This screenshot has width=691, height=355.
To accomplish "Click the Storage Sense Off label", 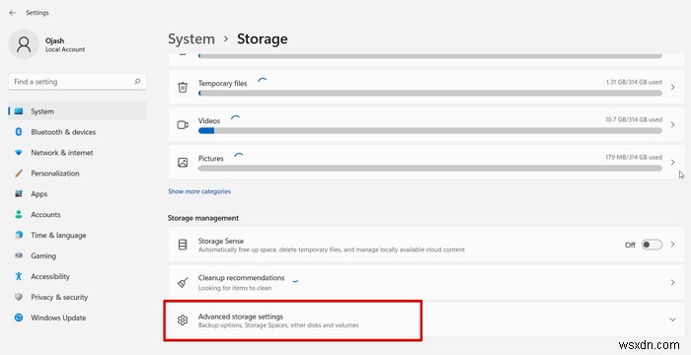I will click(x=630, y=245).
